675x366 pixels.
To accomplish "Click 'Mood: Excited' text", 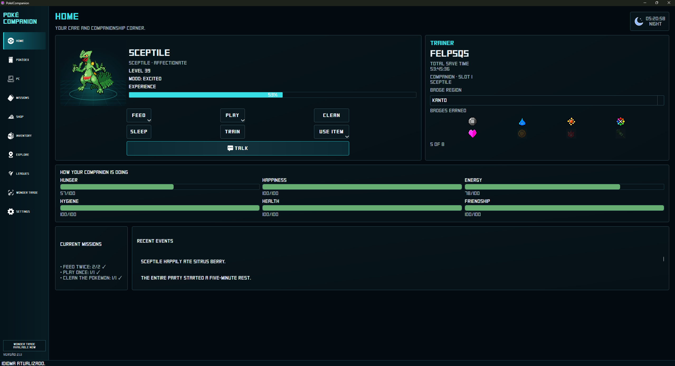I will click(x=145, y=79).
